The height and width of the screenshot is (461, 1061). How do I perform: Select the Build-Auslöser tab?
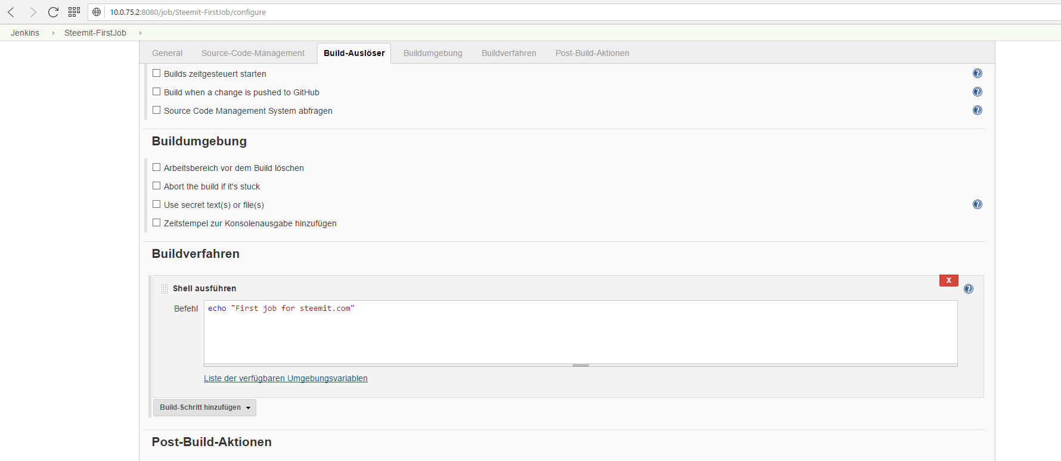click(x=354, y=53)
